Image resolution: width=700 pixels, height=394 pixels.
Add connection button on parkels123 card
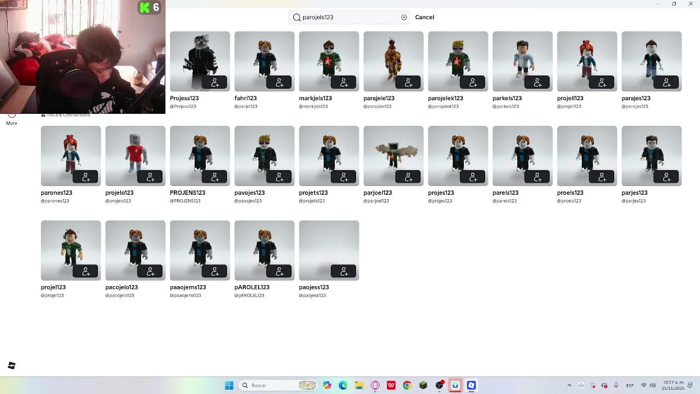538,83
